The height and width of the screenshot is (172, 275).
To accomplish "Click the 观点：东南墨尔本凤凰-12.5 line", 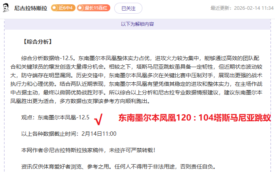I will pyautogui.click(x=56, y=117).
